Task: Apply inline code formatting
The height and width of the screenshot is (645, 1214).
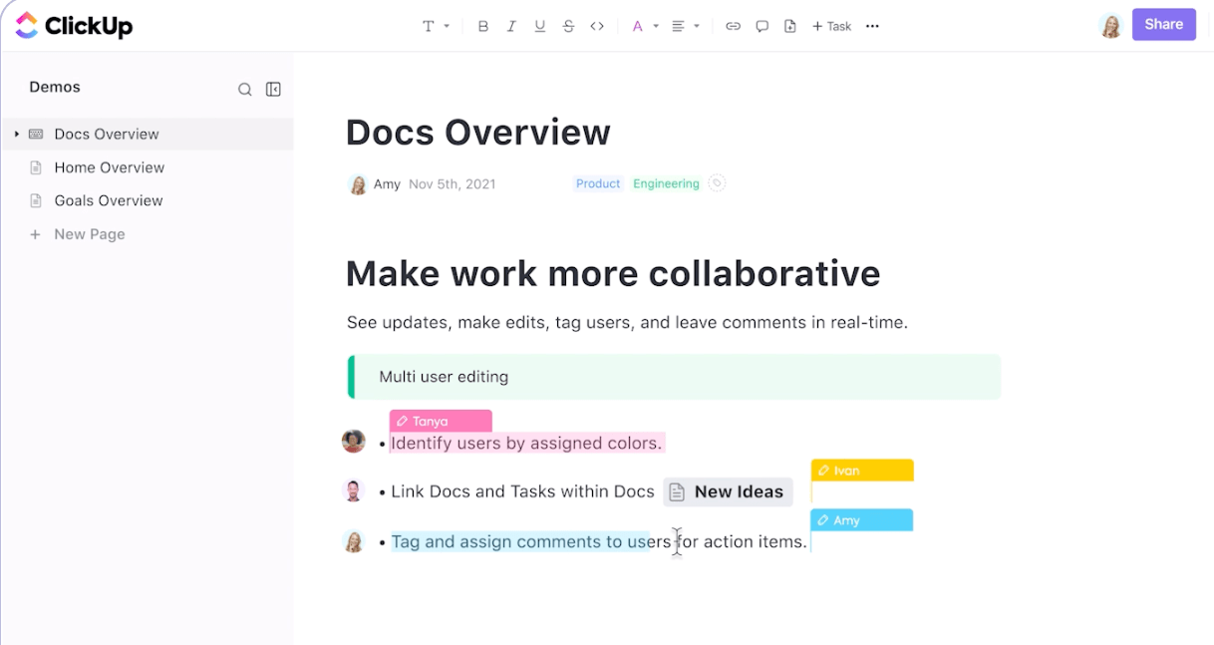Action: [597, 26]
